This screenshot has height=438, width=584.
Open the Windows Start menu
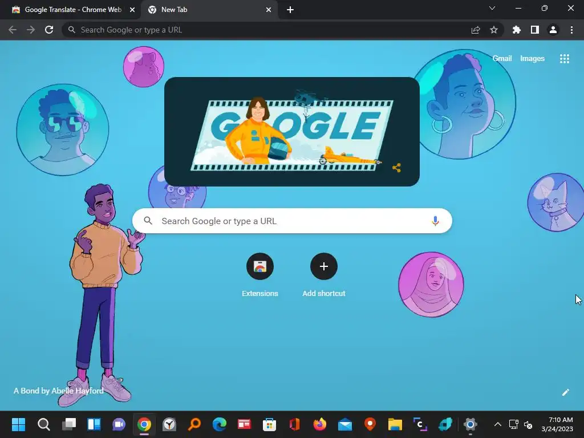coord(18,424)
